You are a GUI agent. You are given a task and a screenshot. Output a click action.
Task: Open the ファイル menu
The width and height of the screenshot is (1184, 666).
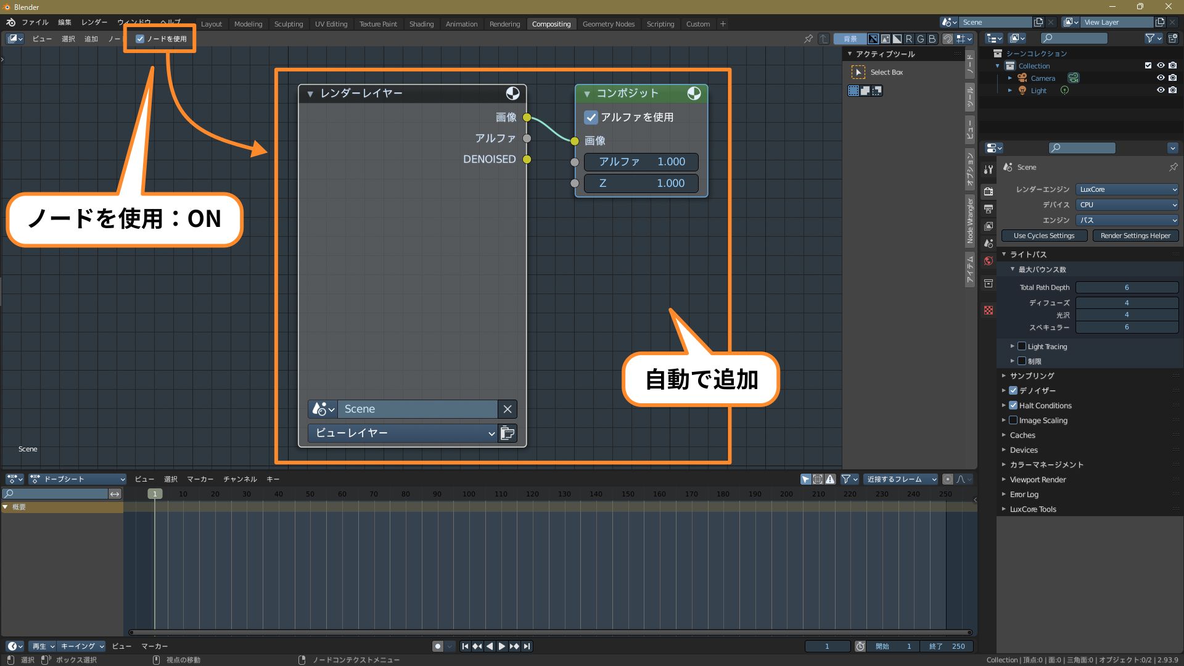pyautogui.click(x=35, y=22)
